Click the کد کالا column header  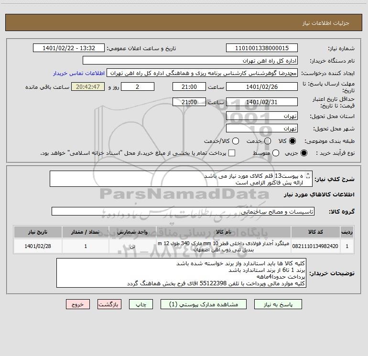point(315,232)
